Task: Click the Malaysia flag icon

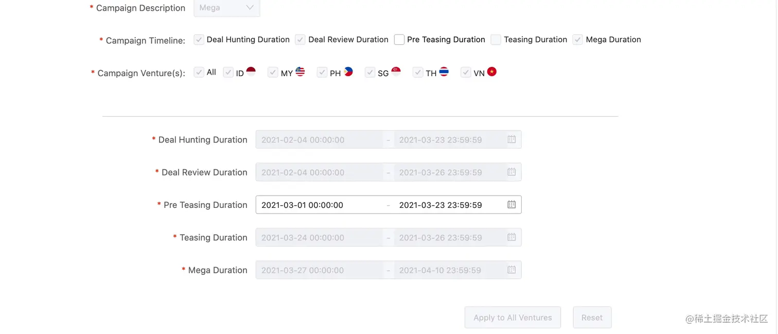Action: (x=300, y=72)
